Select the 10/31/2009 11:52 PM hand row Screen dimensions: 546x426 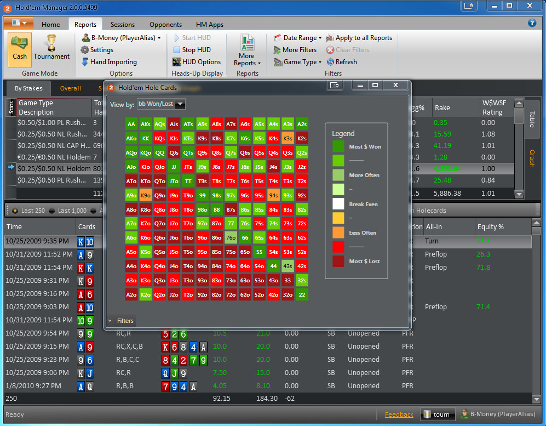(268, 254)
